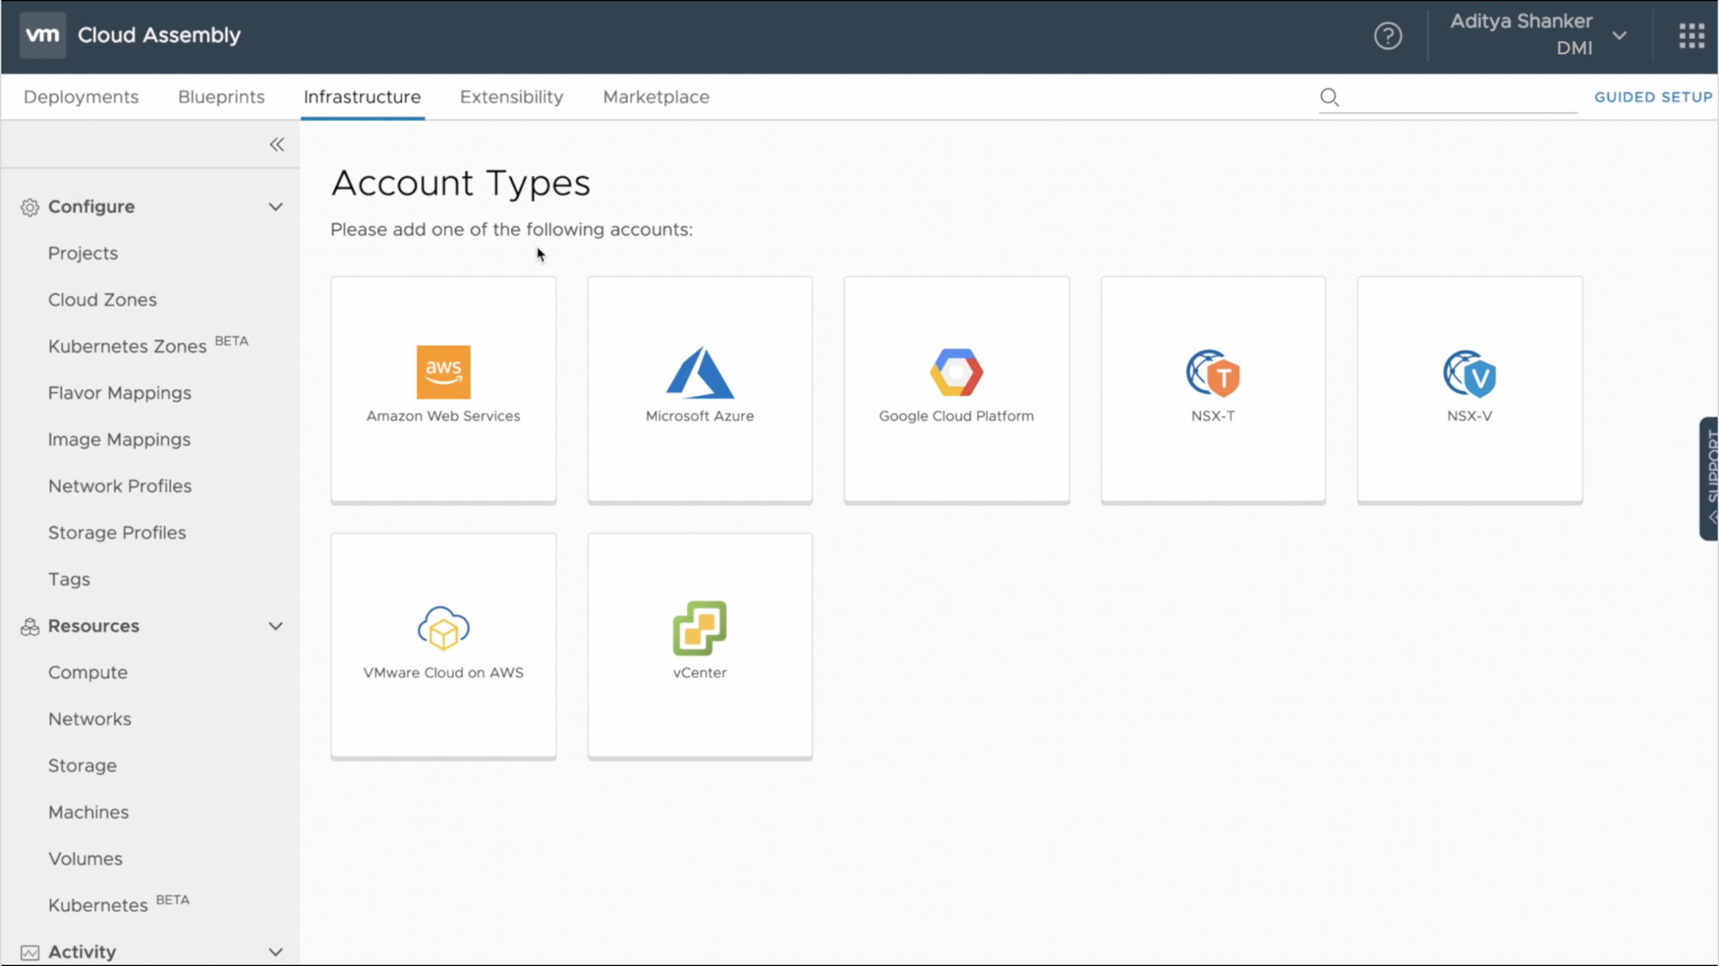Switch to the Blueprints tab
1719x966 pixels.
pos(221,97)
